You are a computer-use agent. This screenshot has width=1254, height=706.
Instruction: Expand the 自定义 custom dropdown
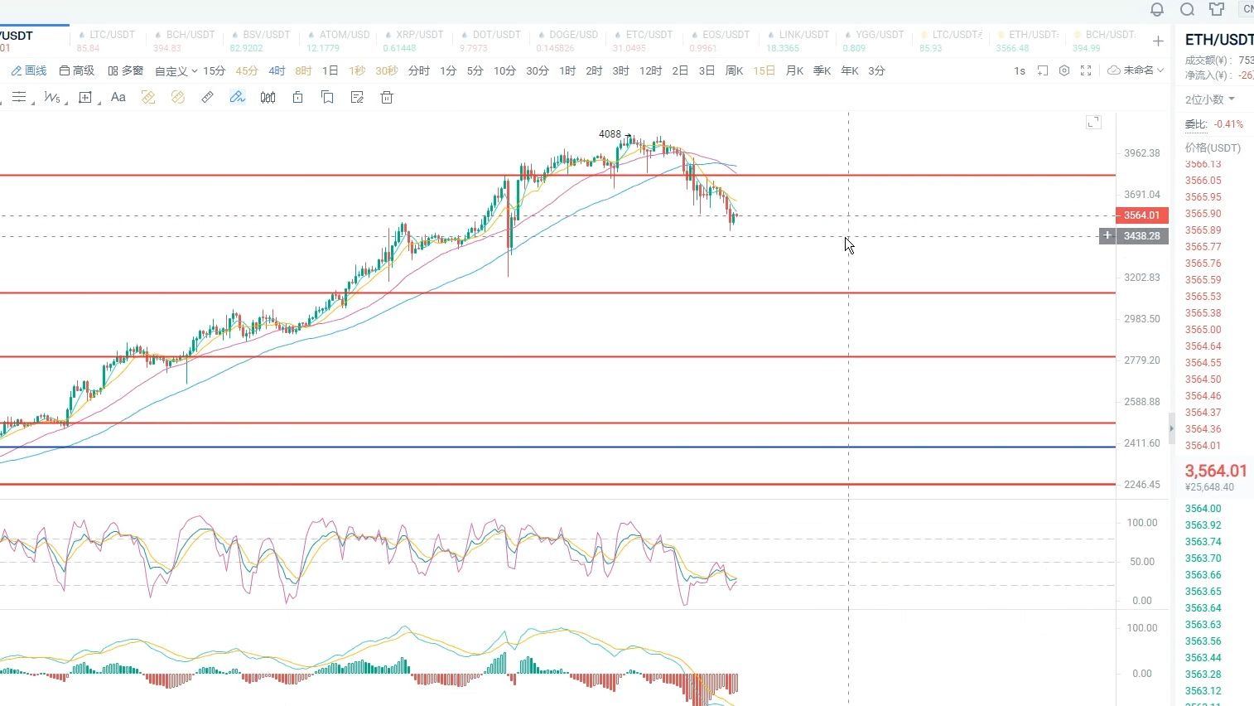point(176,71)
